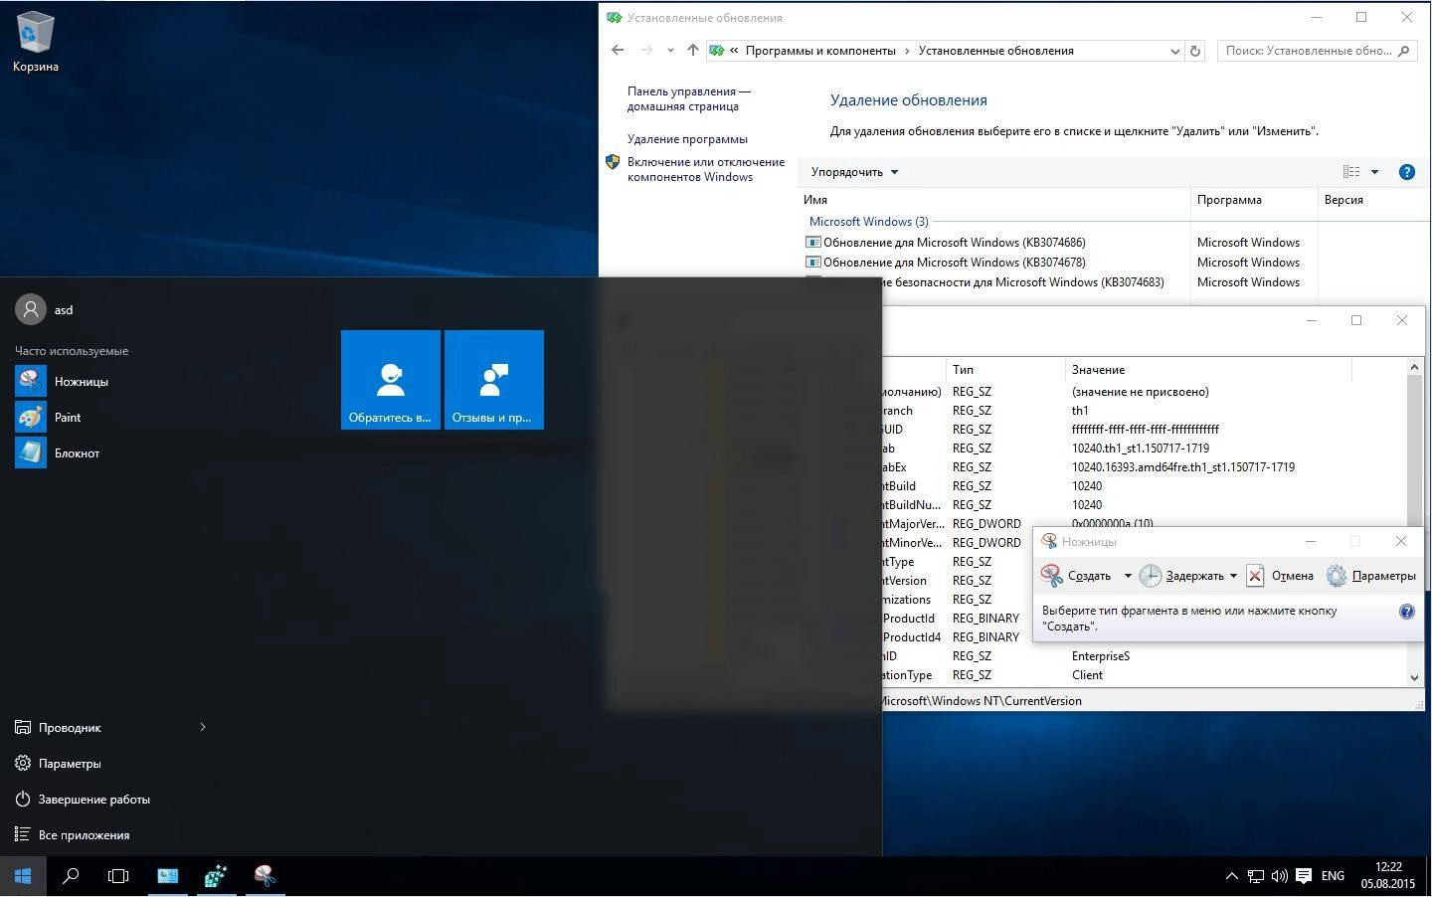Click Задержать delay button
This screenshot has height=897, width=1432.
pyautogui.click(x=1182, y=576)
